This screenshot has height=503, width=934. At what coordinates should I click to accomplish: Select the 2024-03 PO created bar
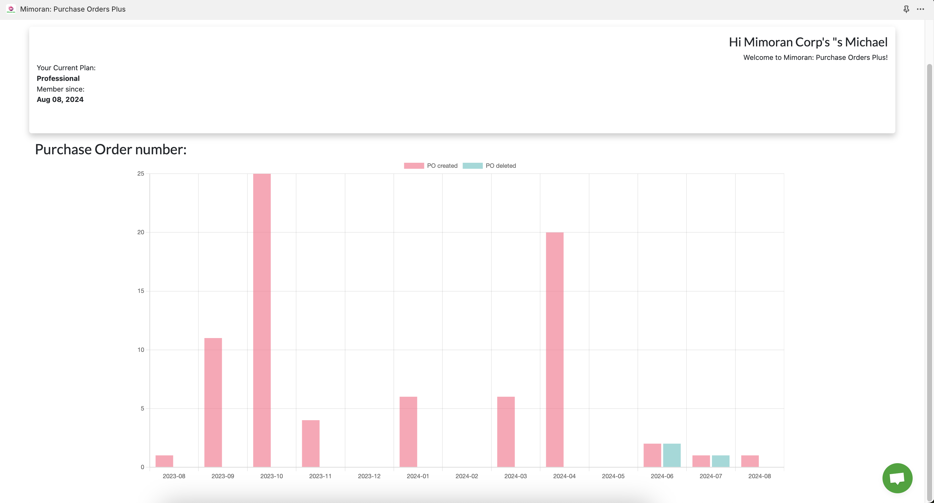pyautogui.click(x=506, y=432)
